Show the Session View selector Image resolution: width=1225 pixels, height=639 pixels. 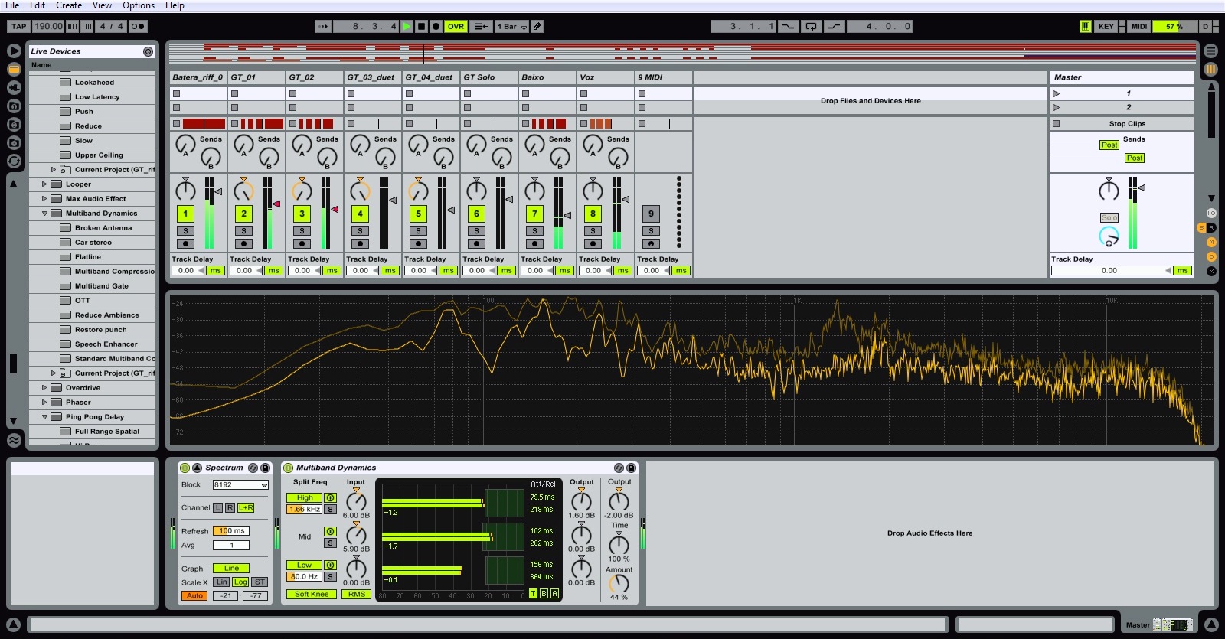coord(1210,69)
